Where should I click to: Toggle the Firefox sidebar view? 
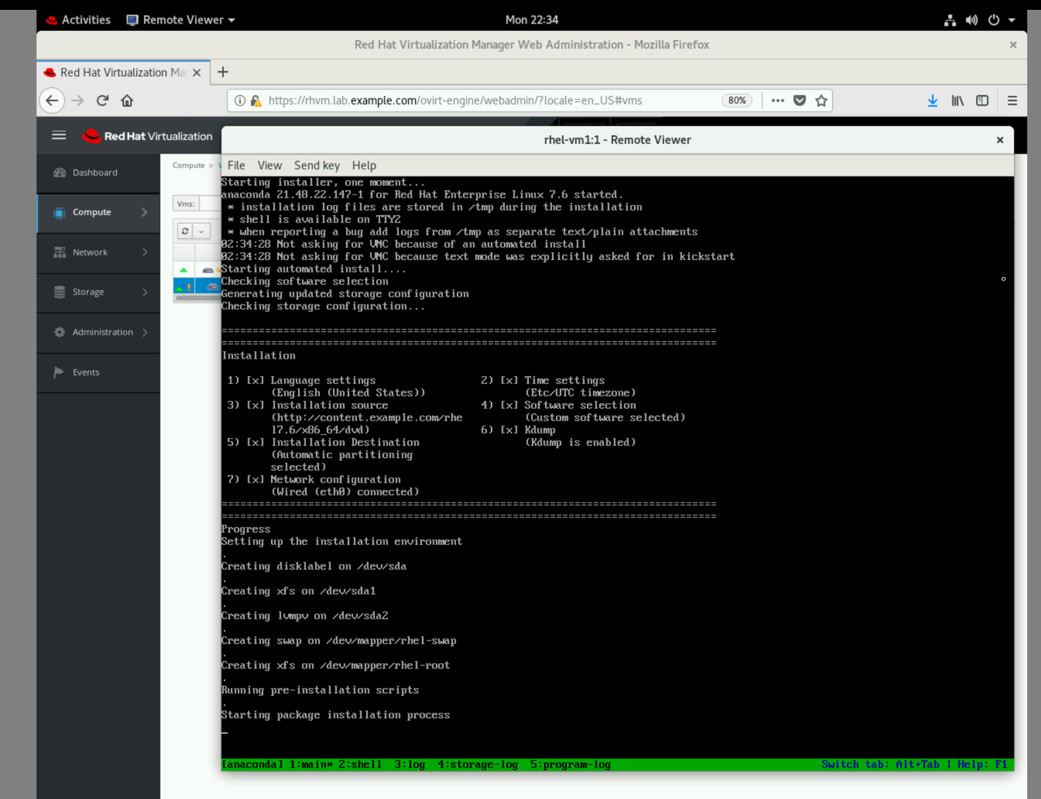click(x=982, y=100)
